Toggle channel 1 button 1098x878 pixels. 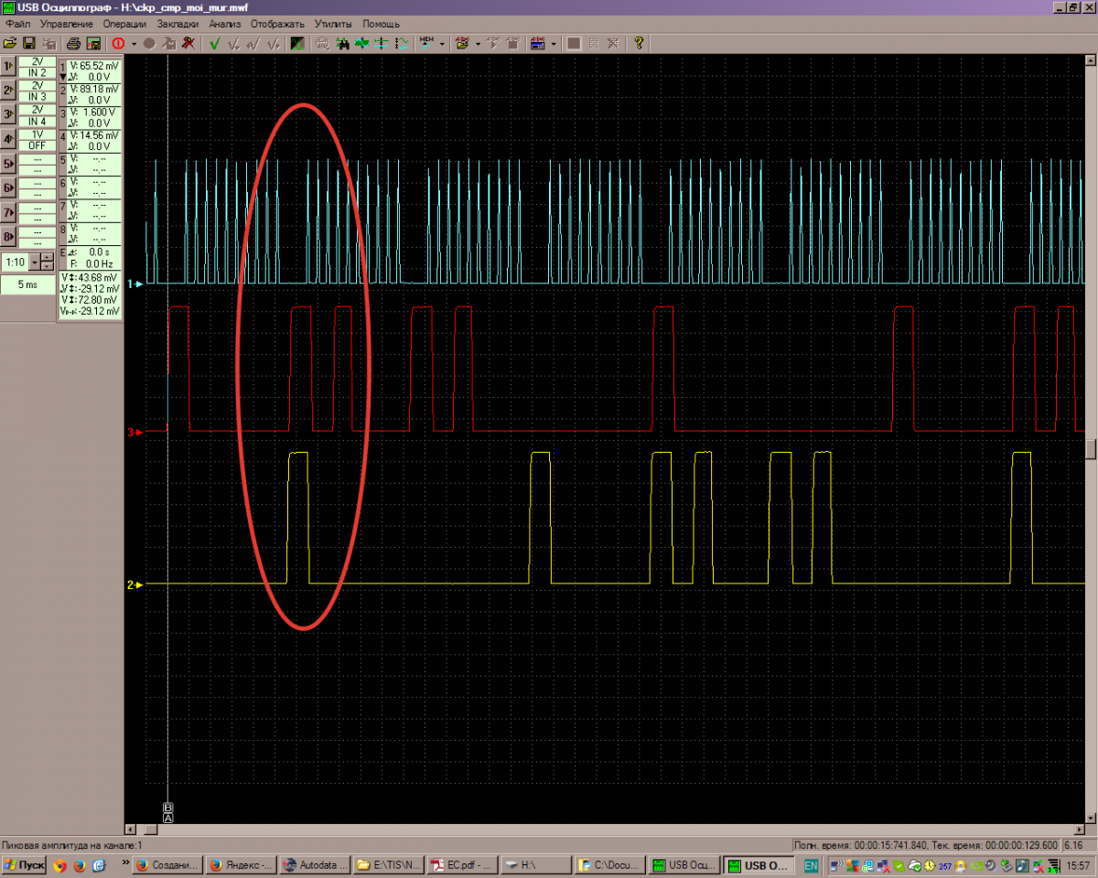(8, 66)
